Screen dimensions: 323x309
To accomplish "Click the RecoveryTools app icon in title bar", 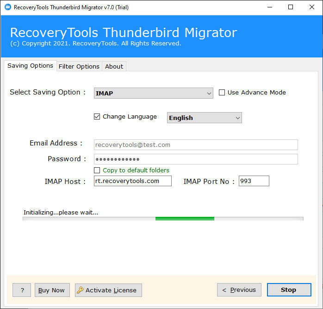I will point(8,7).
